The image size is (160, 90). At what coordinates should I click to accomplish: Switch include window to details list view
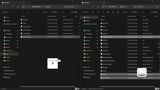76,89
